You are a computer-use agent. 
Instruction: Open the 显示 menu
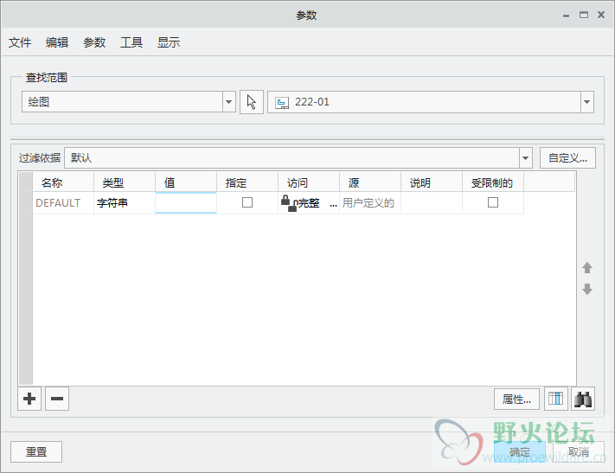(x=169, y=42)
